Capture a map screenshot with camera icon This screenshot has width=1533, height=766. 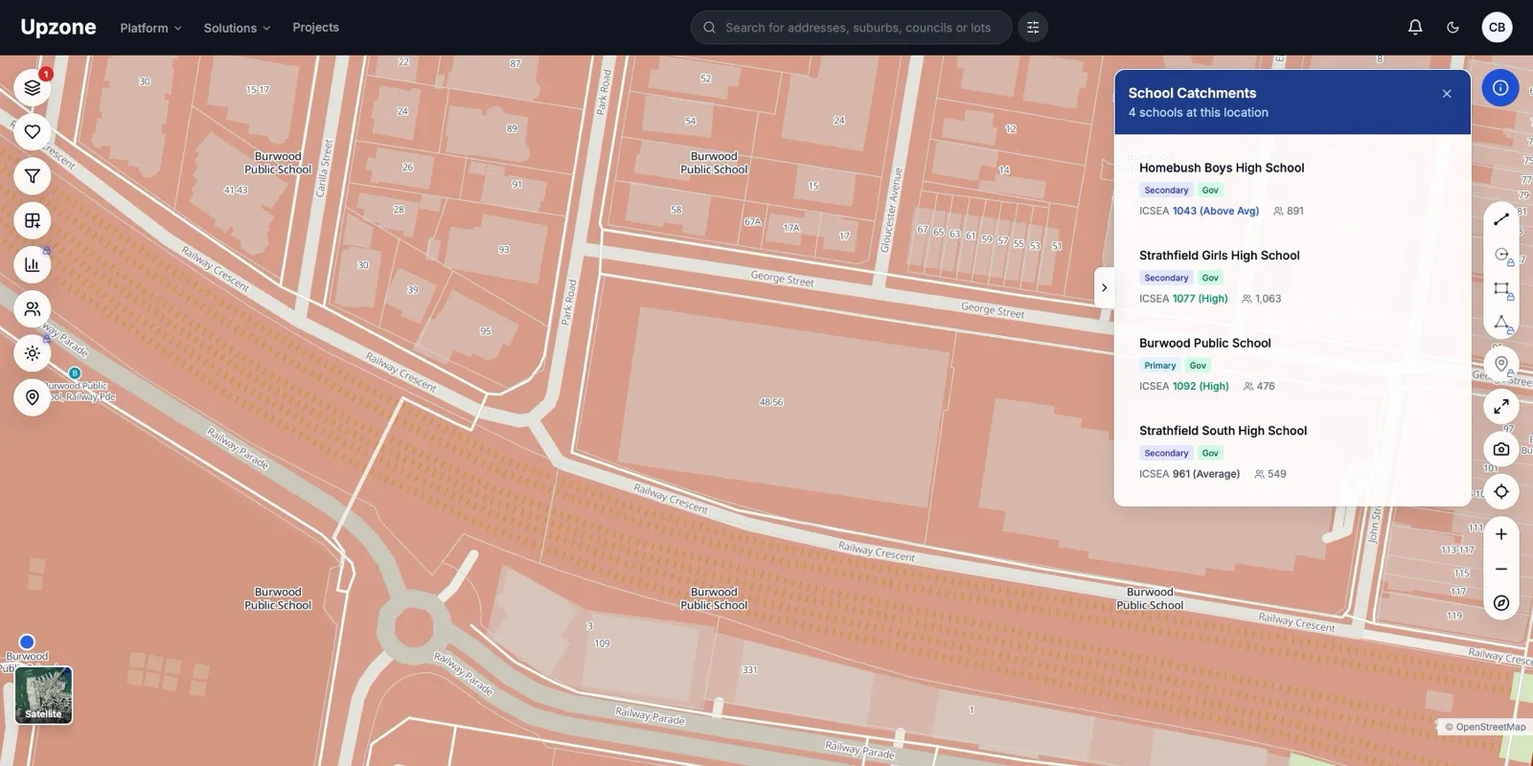click(x=1501, y=449)
